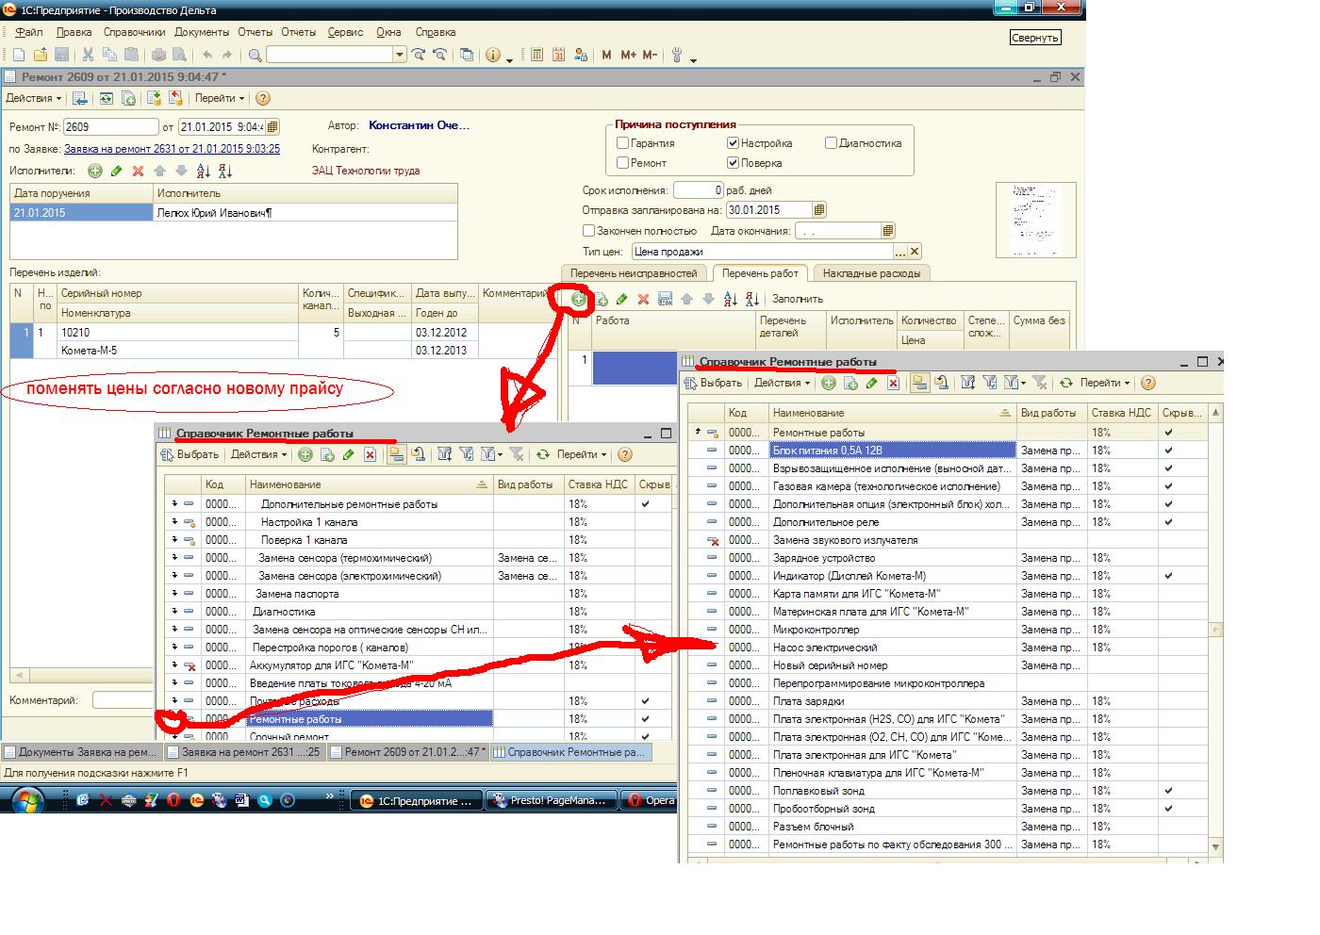Click green add row icon in Перечень работ
This screenshot has width=1320, height=935.
tap(578, 299)
